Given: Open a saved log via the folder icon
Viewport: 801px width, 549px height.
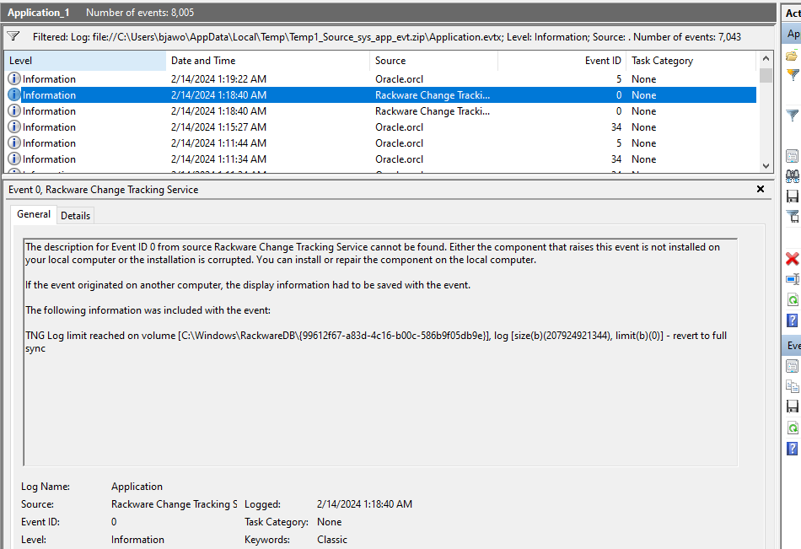Looking at the screenshot, I should pyautogui.click(x=793, y=56).
